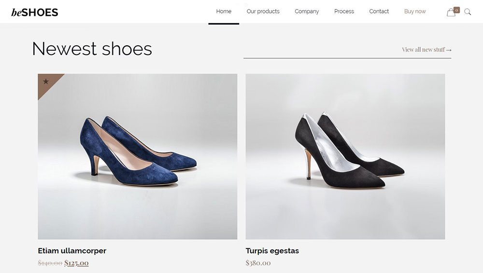Click the cart item count badge
Viewport: 483px width, 273px height.
(x=457, y=9)
